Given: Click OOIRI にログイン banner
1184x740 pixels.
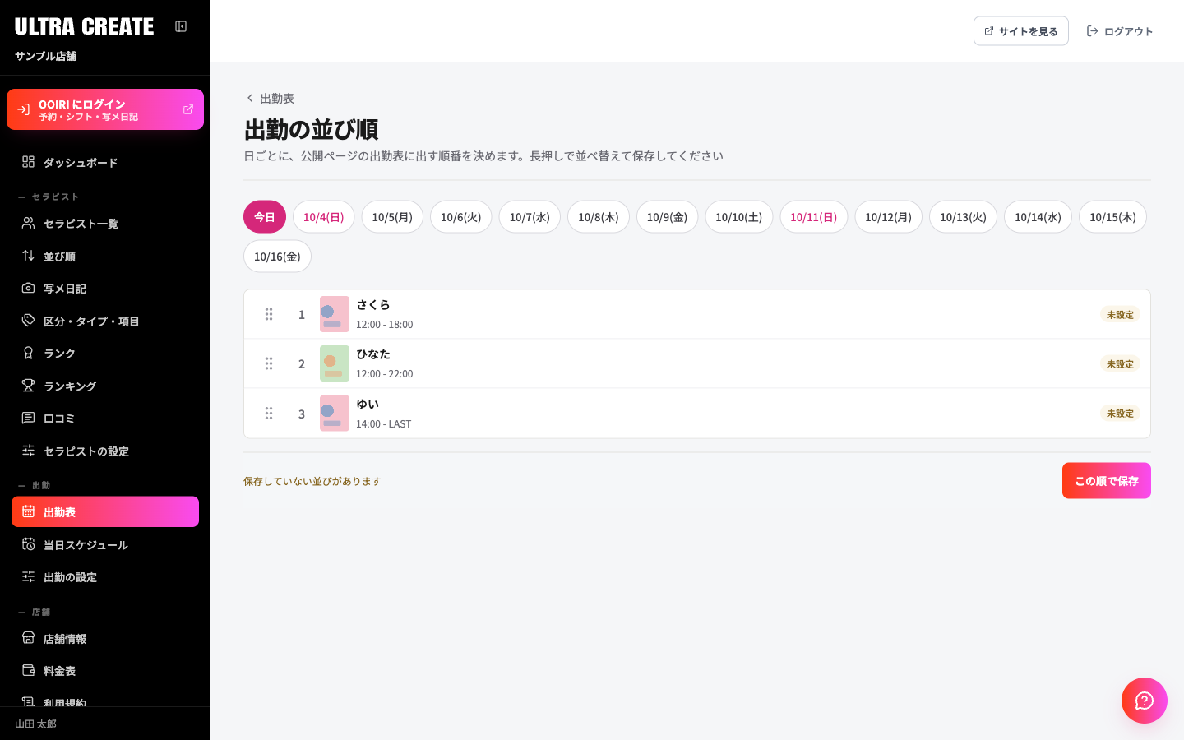Looking at the screenshot, I should click(105, 109).
